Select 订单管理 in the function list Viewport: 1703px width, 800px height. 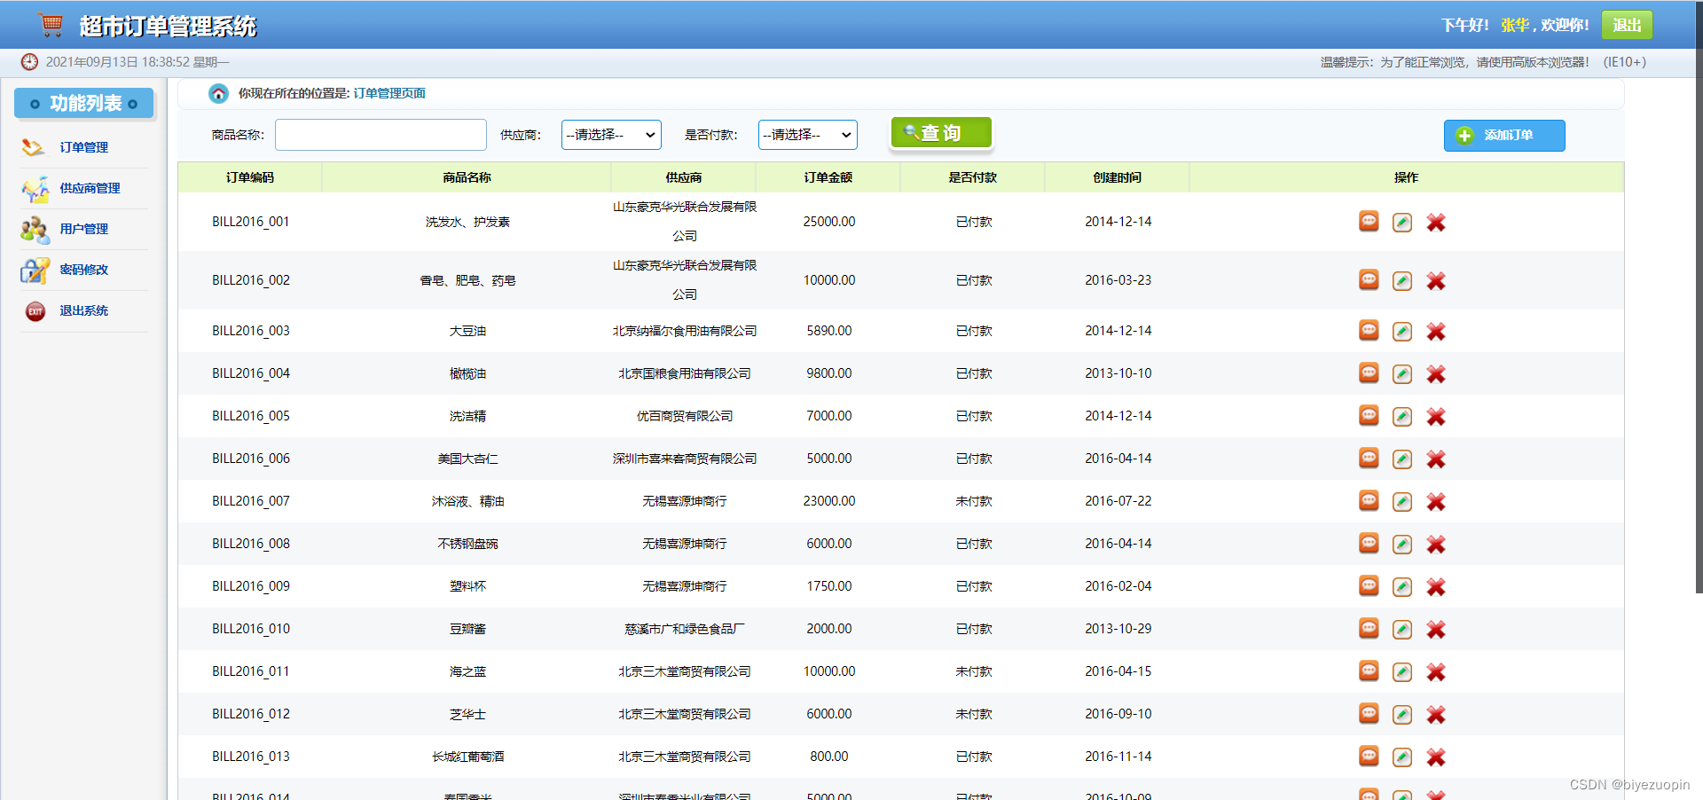84,147
